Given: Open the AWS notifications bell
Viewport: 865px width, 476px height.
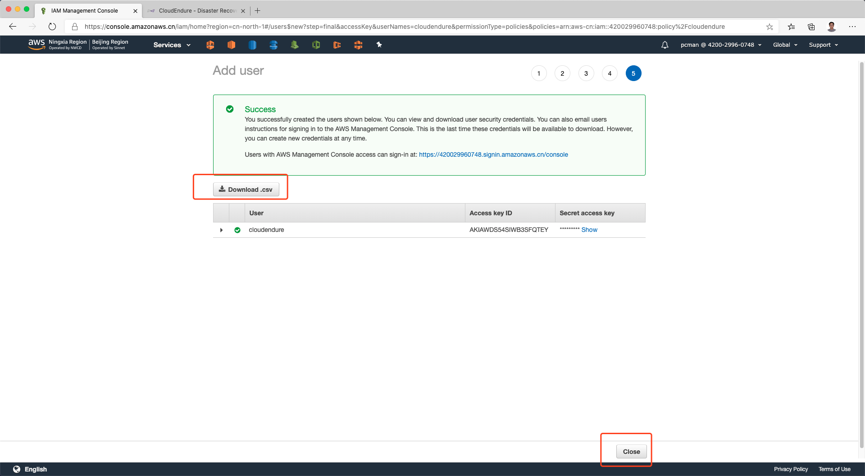Looking at the screenshot, I should tap(665, 45).
